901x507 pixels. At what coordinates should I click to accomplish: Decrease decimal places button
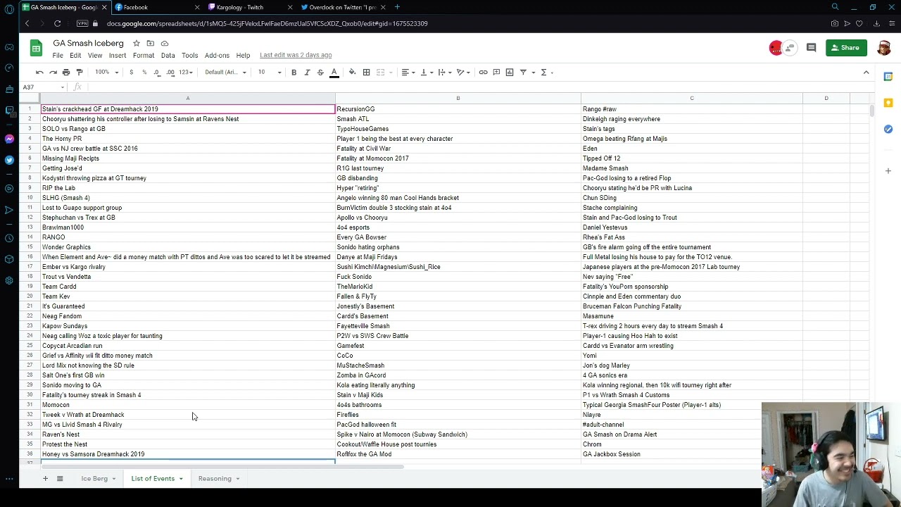(157, 72)
